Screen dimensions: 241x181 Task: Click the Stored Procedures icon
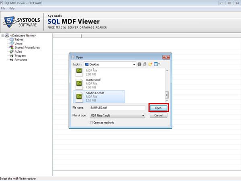tap(12, 47)
